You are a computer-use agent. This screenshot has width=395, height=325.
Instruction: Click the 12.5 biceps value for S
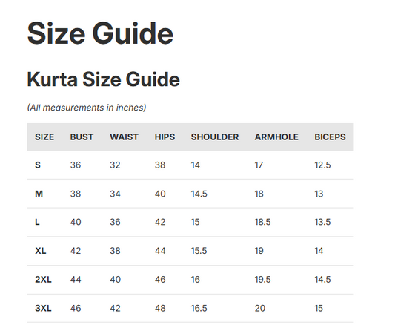[x=322, y=165]
